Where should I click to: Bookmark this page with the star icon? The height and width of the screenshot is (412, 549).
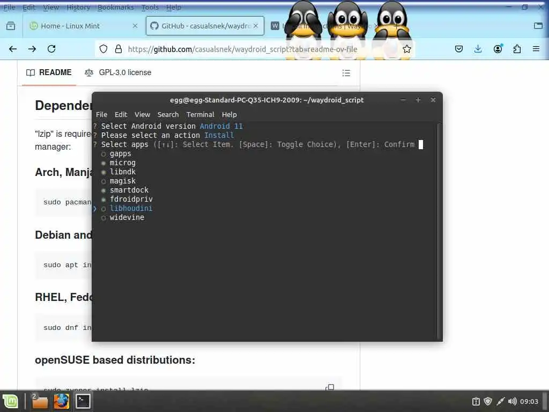(406, 49)
